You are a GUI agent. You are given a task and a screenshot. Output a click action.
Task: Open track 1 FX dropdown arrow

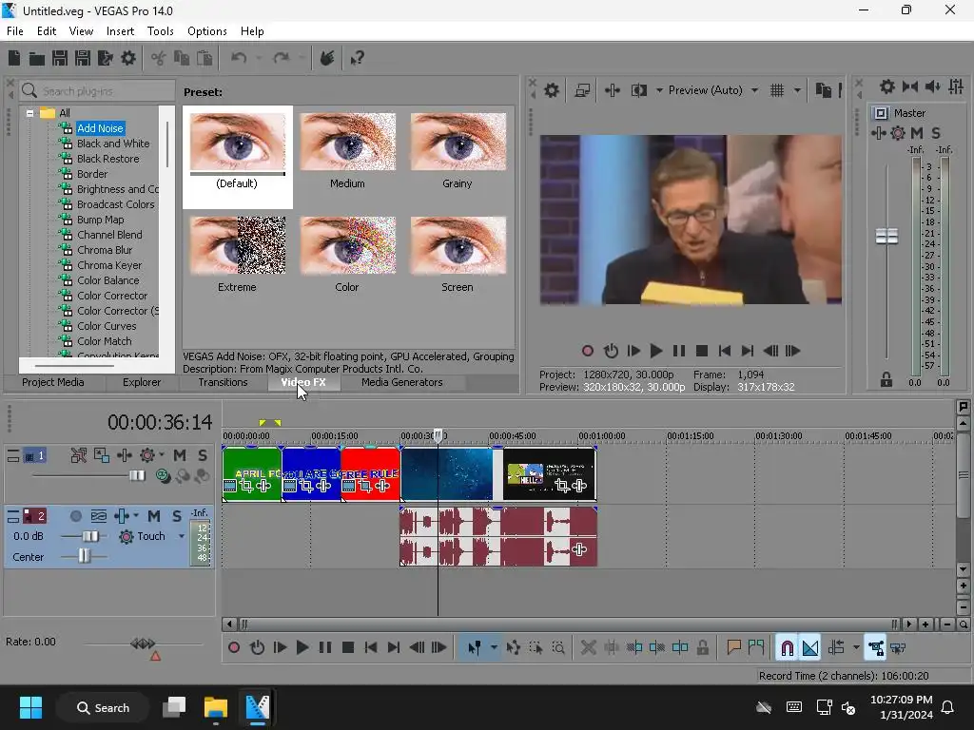point(162,455)
